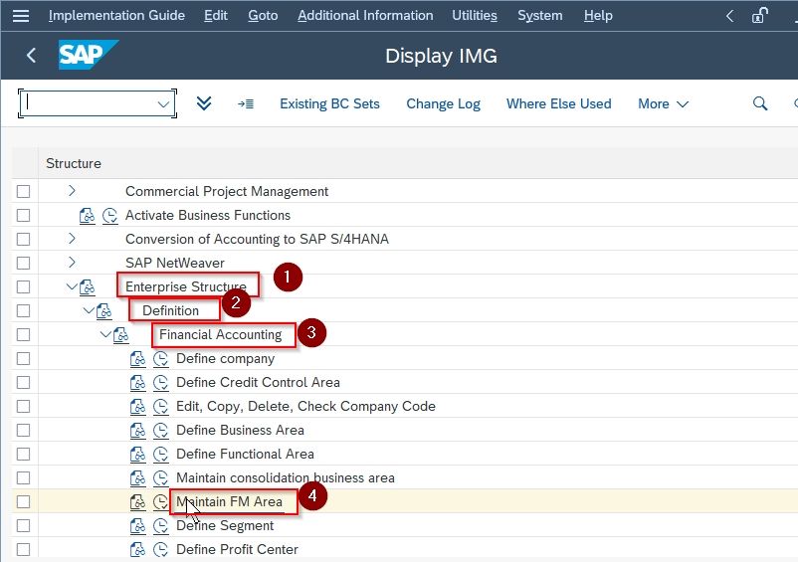Open documentation icon for Enterprise Structure
The width and height of the screenshot is (798, 562).
(87, 287)
